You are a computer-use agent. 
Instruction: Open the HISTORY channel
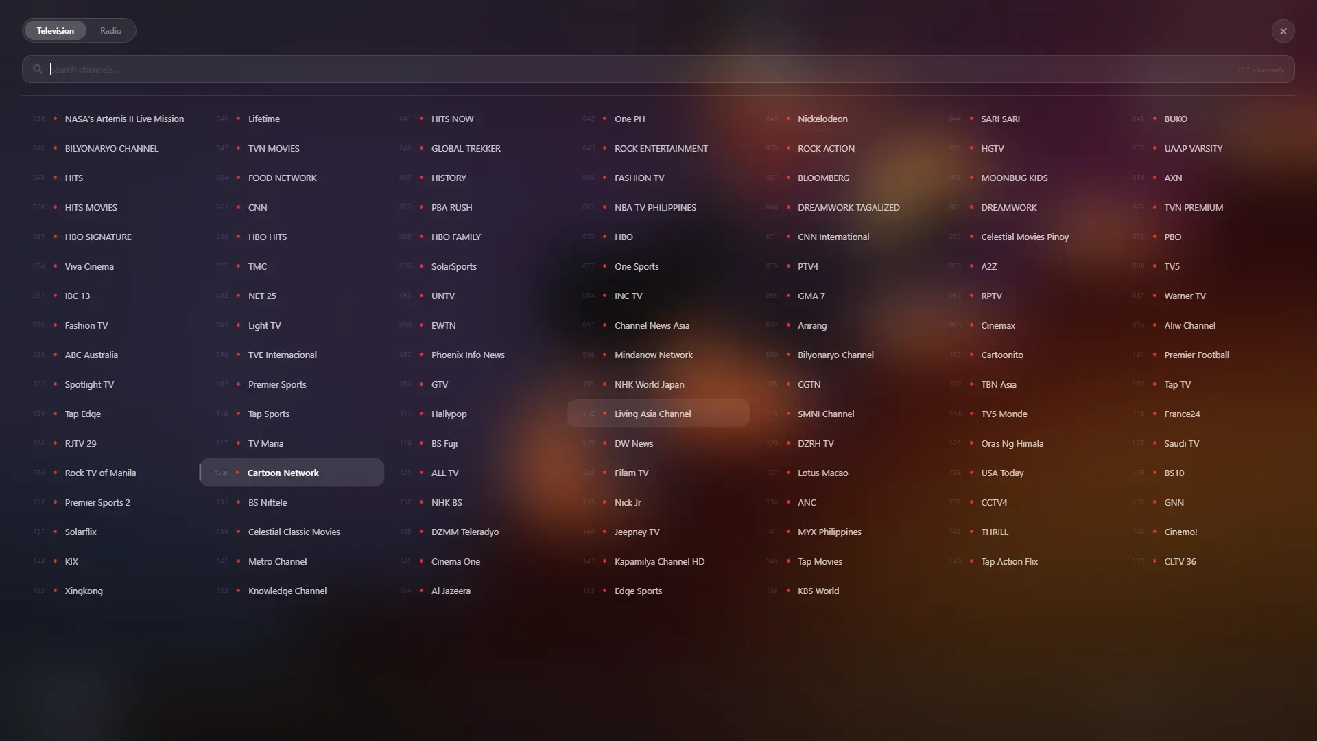(475, 178)
